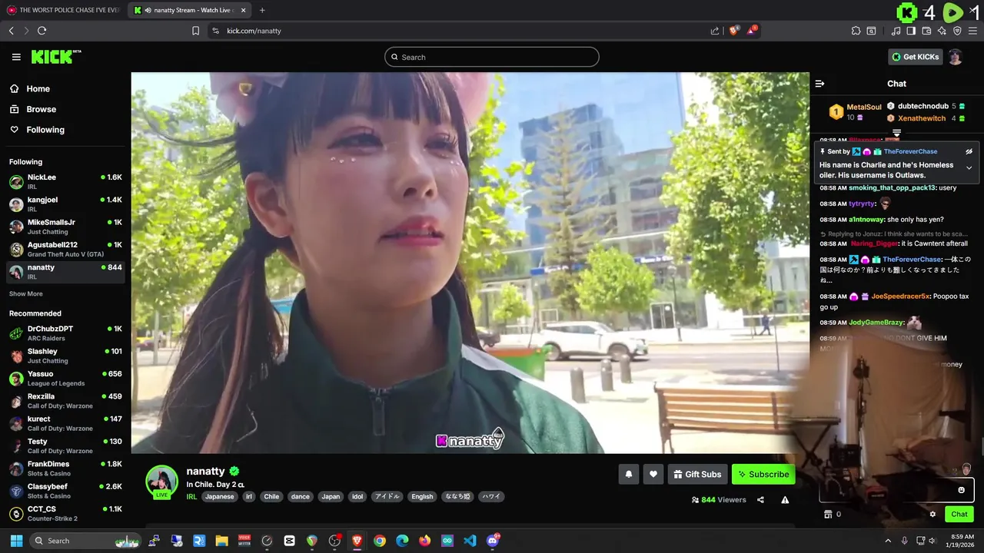Viewport: 984px width, 553px height.
Task: Open the chat shop icon
Action: click(828, 515)
